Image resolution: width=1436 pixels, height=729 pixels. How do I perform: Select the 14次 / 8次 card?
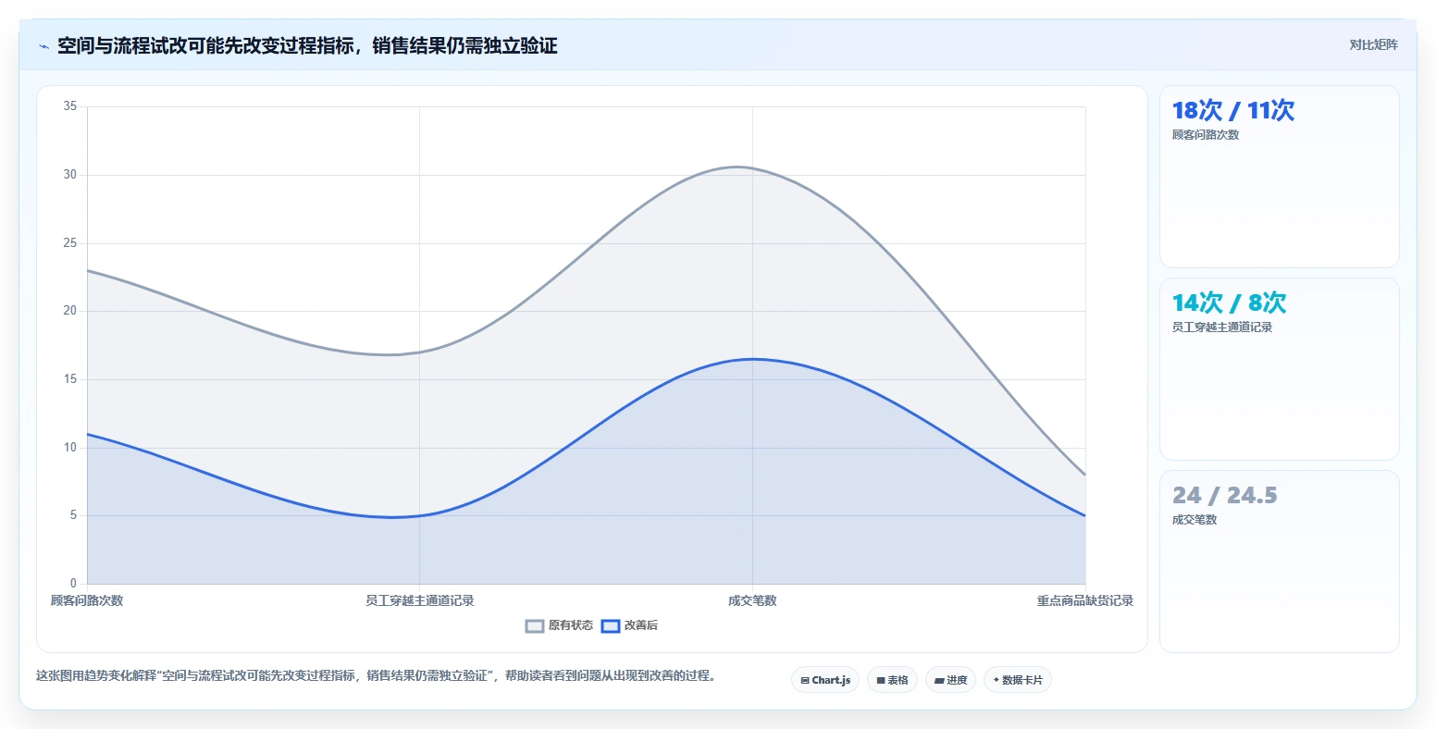[x=1279, y=369]
